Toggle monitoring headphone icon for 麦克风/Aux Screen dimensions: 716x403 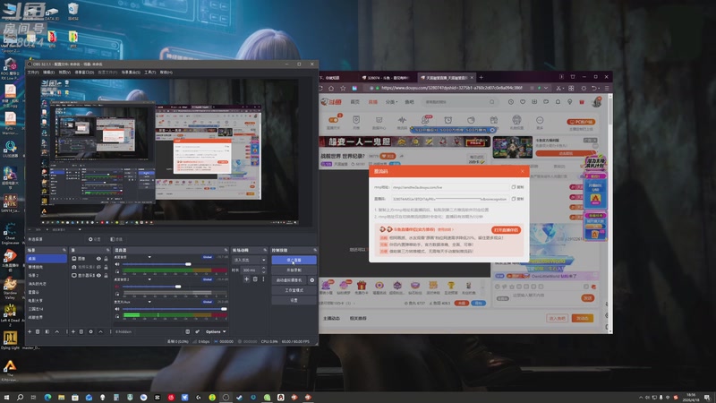pyautogui.click(x=117, y=316)
